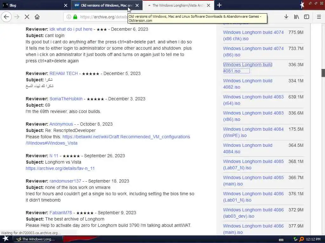Image resolution: width=325 pixels, height=243 pixels.
Task: Open the hamburger application menu
Action: [319, 17]
